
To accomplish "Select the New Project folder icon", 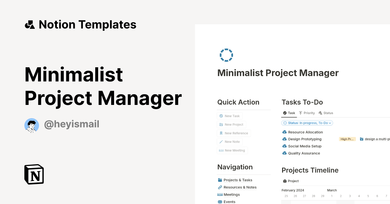I will (x=221, y=124).
